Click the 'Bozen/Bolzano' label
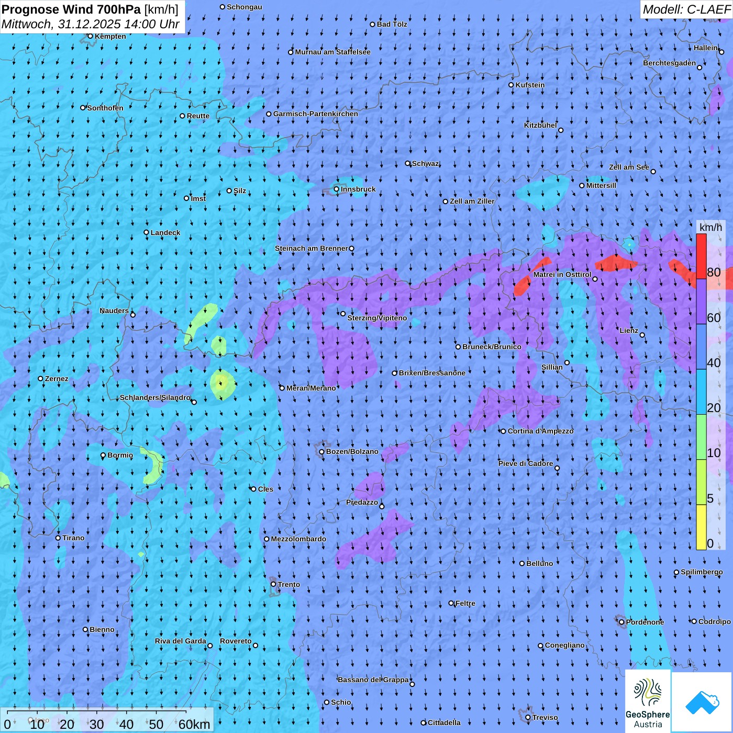This screenshot has width=733, height=733. [x=352, y=451]
